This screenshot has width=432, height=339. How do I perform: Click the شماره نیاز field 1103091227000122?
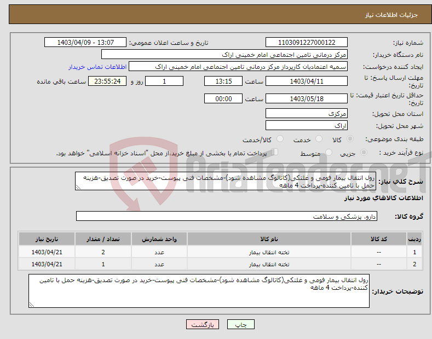pos(307,43)
